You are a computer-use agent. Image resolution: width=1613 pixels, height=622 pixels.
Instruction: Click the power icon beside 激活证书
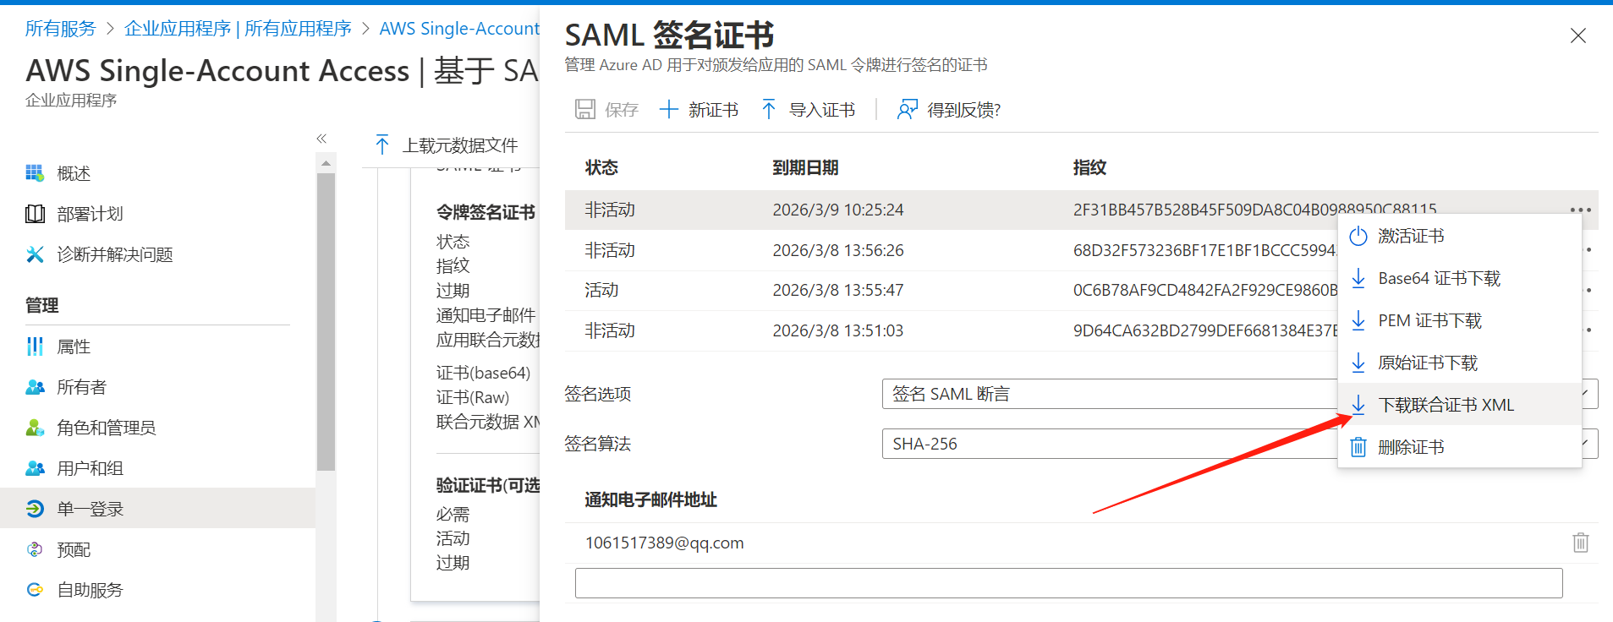click(1358, 236)
